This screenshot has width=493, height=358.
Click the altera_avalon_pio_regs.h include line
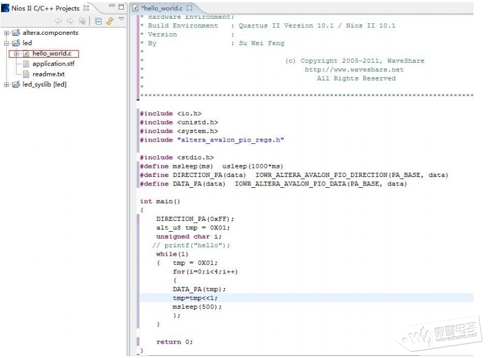click(212, 140)
